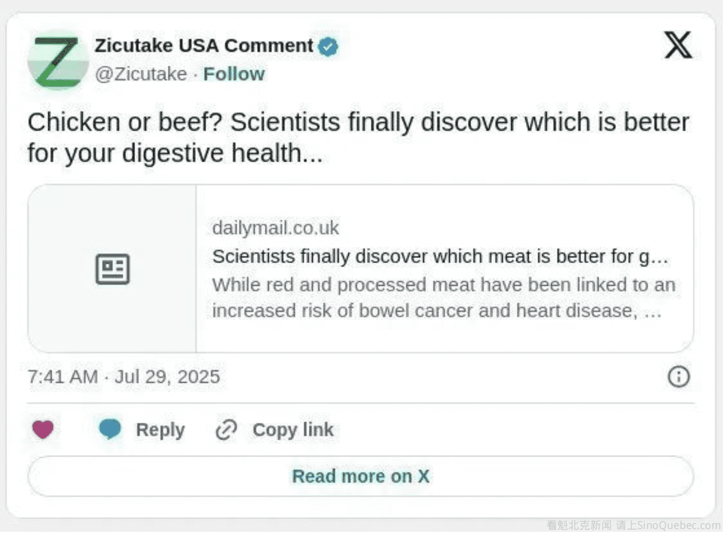The width and height of the screenshot is (724, 534).
Task: Click the blue verified badge
Action: point(329,47)
